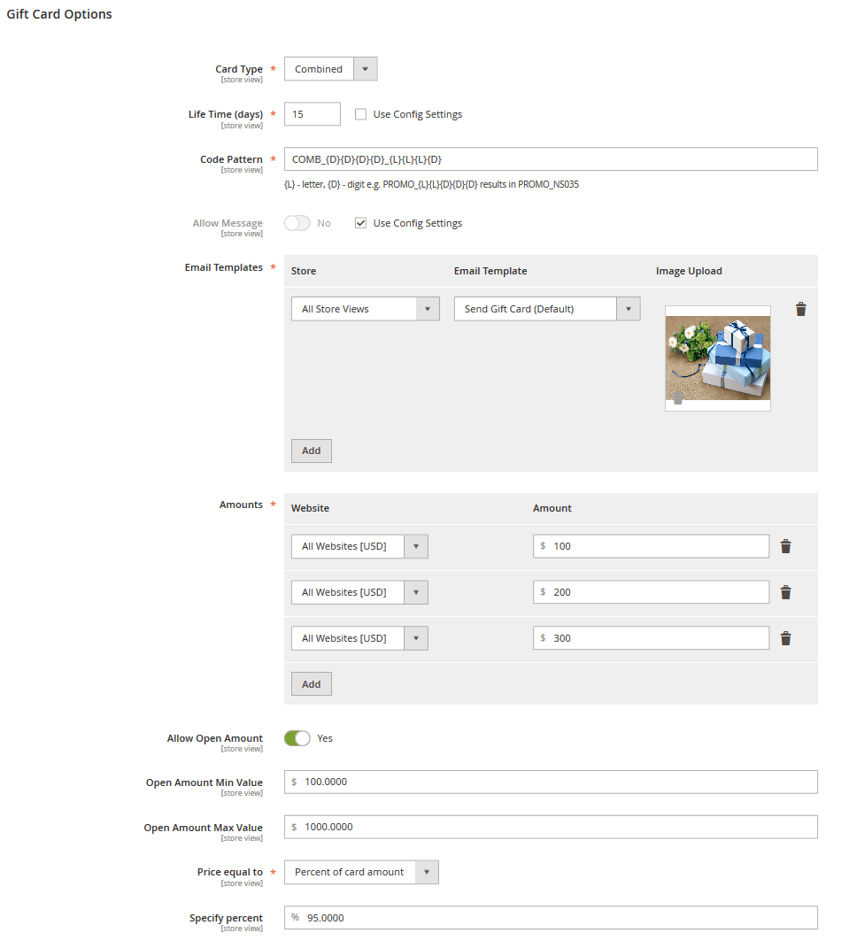
Task: Remove the $300 amount row
Action: point(785,638)
